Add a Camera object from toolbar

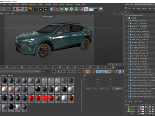(x=96, y=9)
